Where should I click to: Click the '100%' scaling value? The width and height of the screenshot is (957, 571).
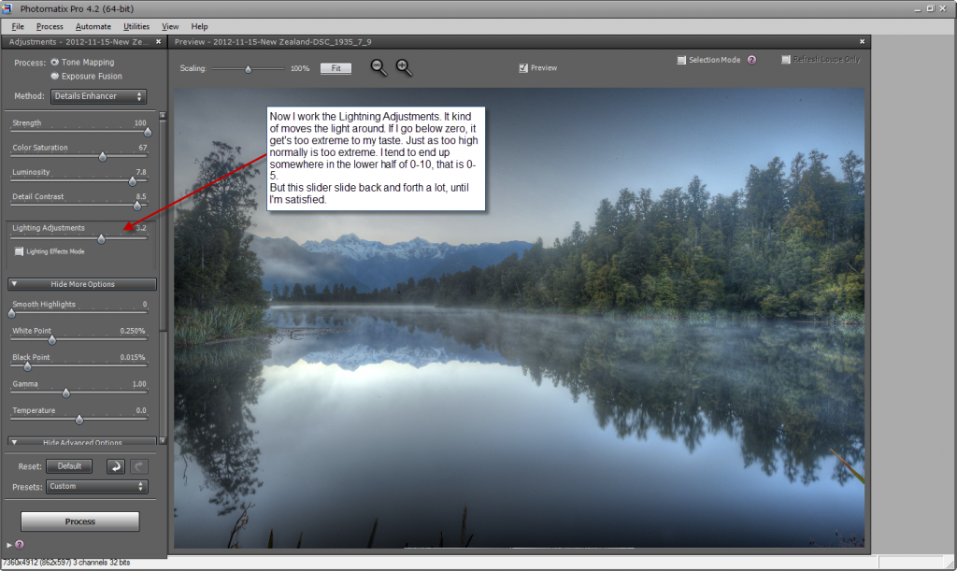click(300, 68)
